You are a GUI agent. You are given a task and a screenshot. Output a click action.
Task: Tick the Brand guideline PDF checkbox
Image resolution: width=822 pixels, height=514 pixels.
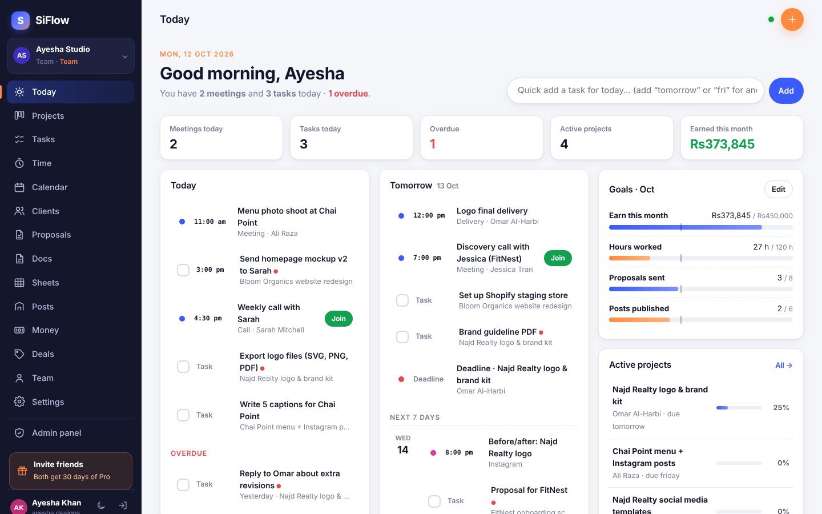click(x=402, y=337)
